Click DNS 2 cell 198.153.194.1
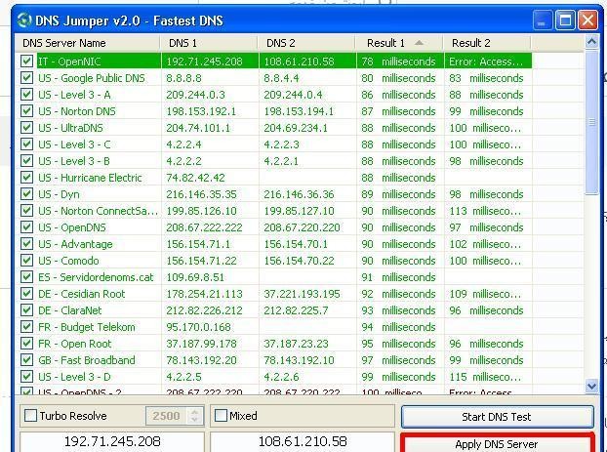This screenshot has width=607, height=452. pyautogui.click(x=299, y=111)
